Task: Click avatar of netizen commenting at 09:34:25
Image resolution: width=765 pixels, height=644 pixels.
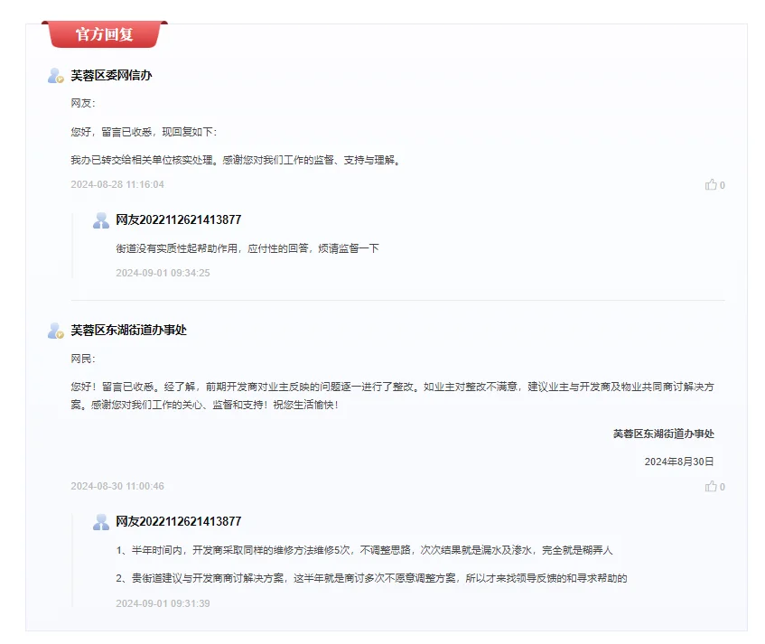Action: point(101,220)
